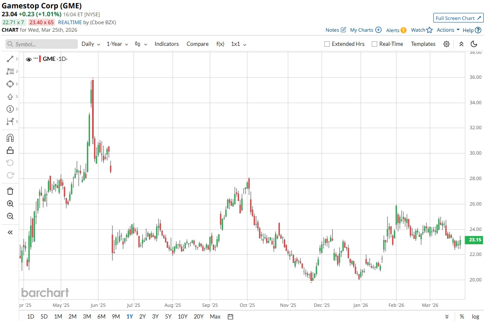Select the measure range tool
Image resolution: width=485 pixels, height=321 pixels.
(x=10, y=121)
